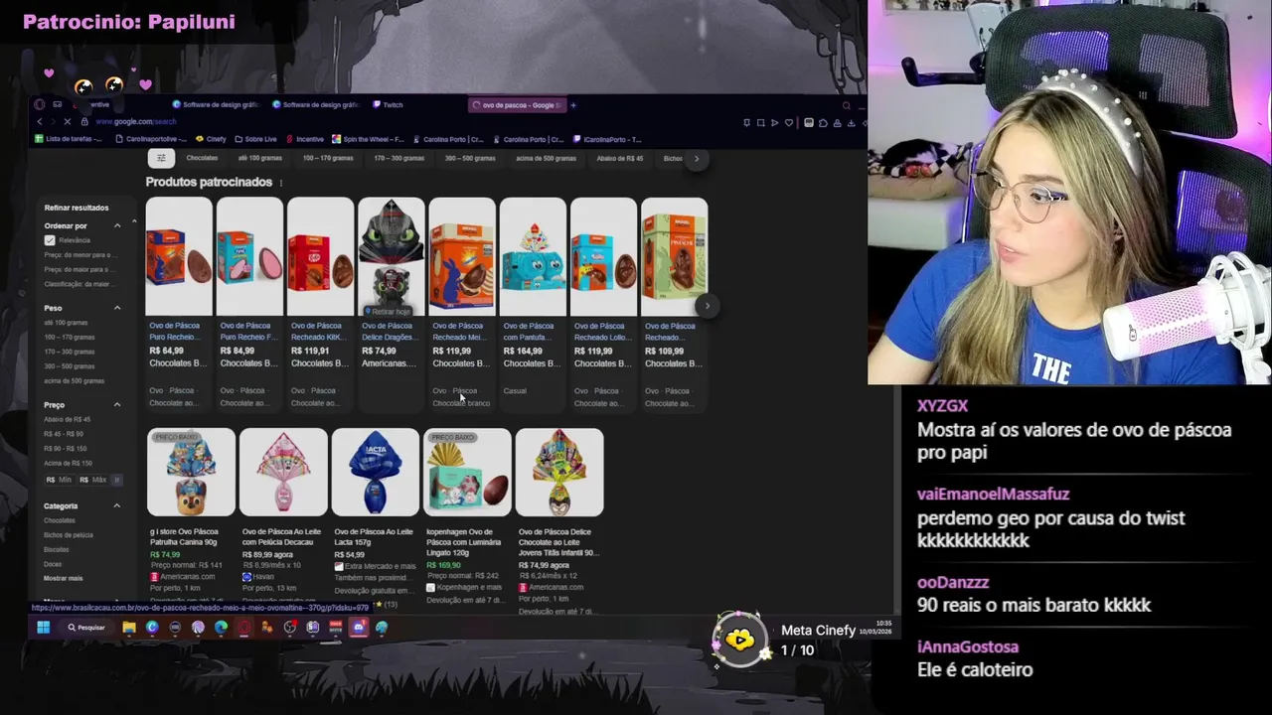This screenshot has height=715, width=1272.
Task: Select acima de 500 gramas chip
Action: 546,158
